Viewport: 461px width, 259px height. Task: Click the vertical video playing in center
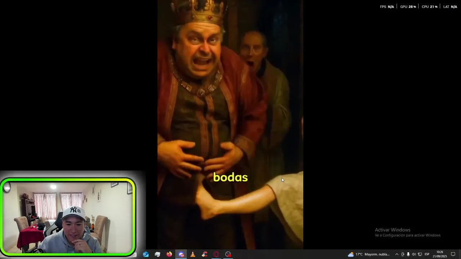tap(230, 124)
